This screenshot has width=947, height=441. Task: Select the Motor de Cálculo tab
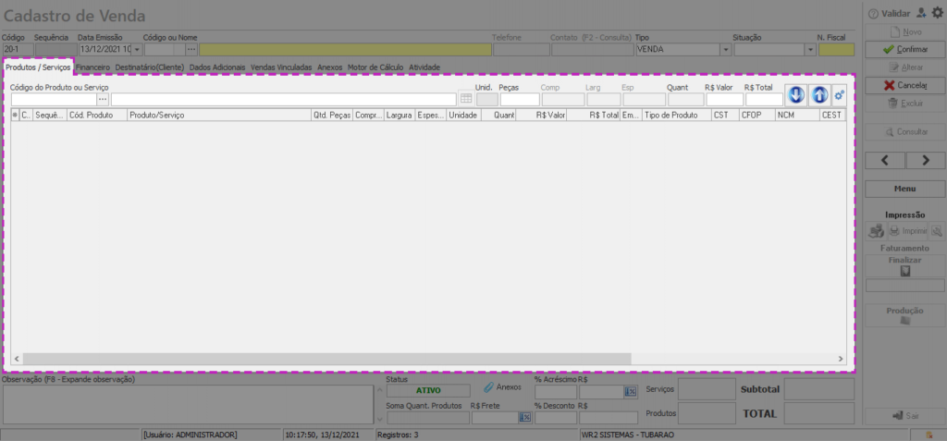(375, 67)
